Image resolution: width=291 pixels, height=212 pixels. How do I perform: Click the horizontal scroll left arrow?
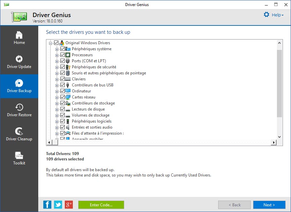[x=49, y=142]
